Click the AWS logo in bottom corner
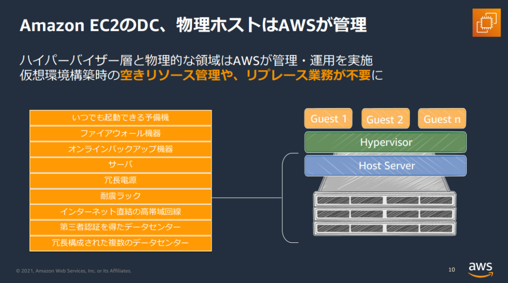508x283 pixels. 481,268
